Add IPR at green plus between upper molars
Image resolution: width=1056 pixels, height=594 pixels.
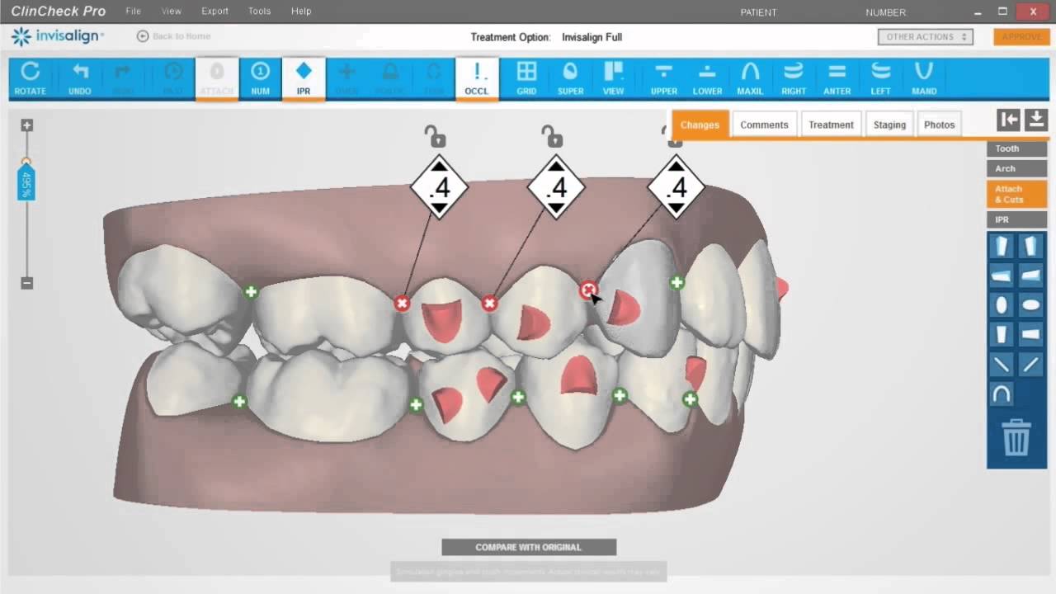(x=251, y=291)
